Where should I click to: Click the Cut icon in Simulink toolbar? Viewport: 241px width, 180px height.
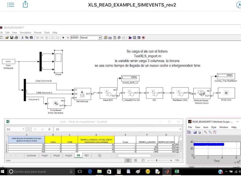tap(22, 38)
